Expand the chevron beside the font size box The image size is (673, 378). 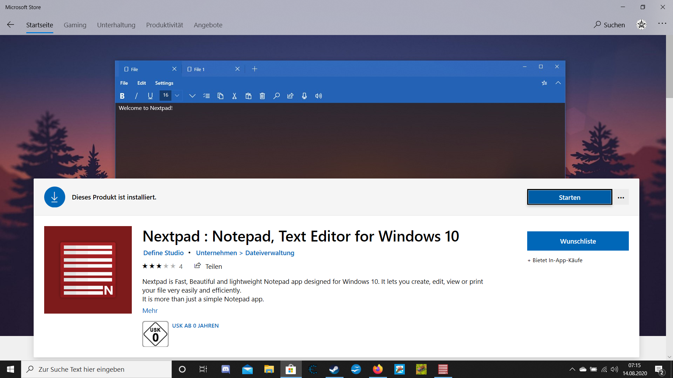tap(192, 96)
